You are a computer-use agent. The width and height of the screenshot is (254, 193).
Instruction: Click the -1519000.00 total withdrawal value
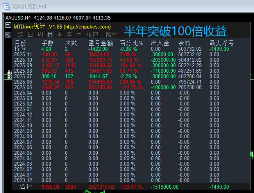click(x=165, y=187)
